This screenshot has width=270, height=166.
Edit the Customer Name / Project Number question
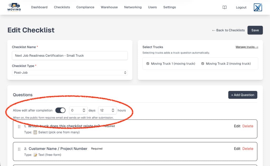pyautogui.click(x=237, y=149)
